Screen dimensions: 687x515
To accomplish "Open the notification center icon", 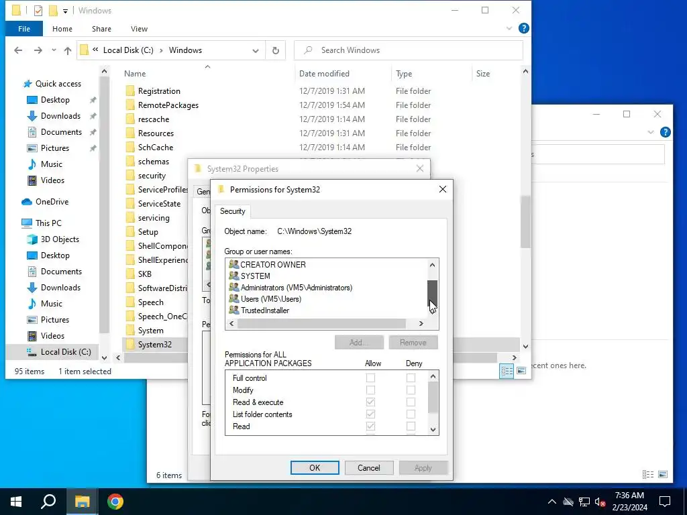I will pos(665,502).
